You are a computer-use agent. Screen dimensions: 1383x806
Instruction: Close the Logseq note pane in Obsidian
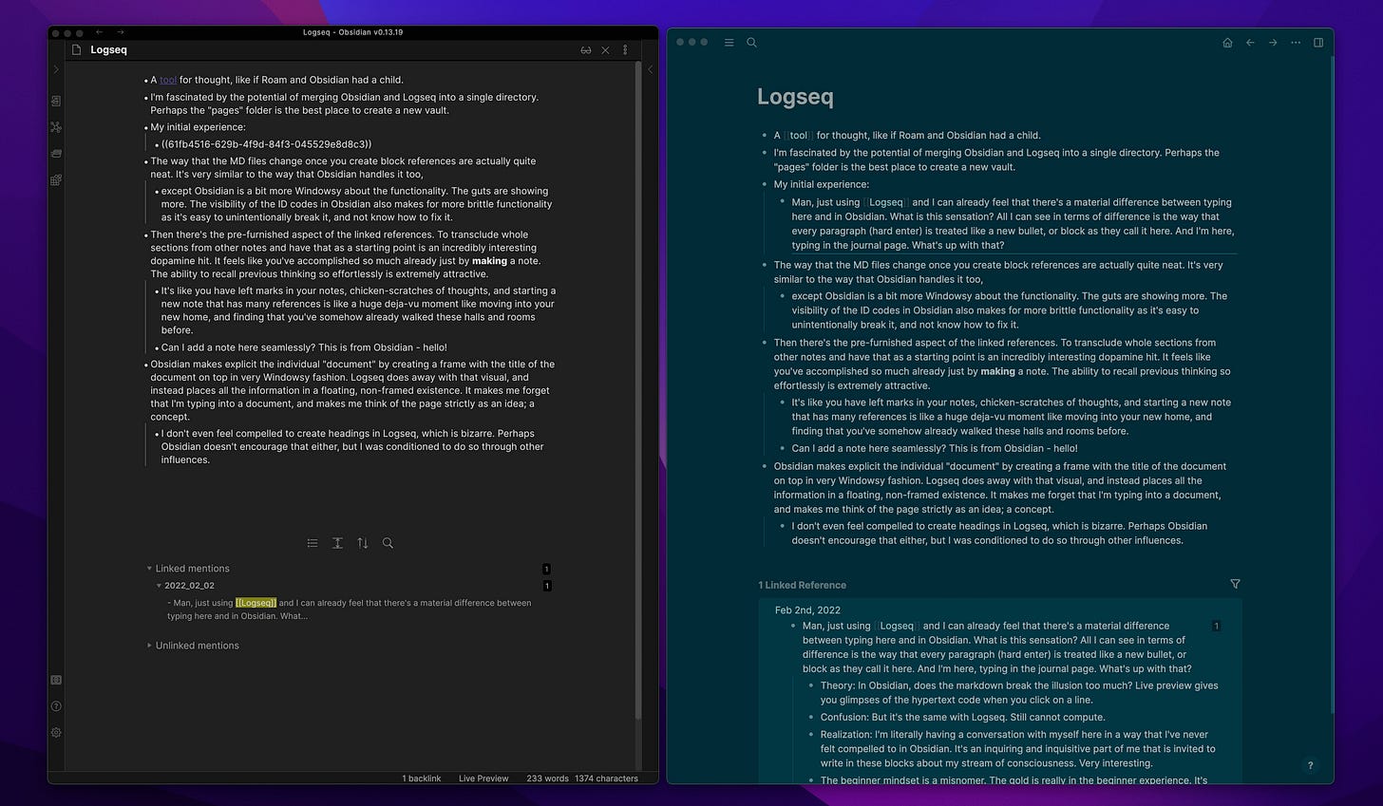click(x=606, y=50)
